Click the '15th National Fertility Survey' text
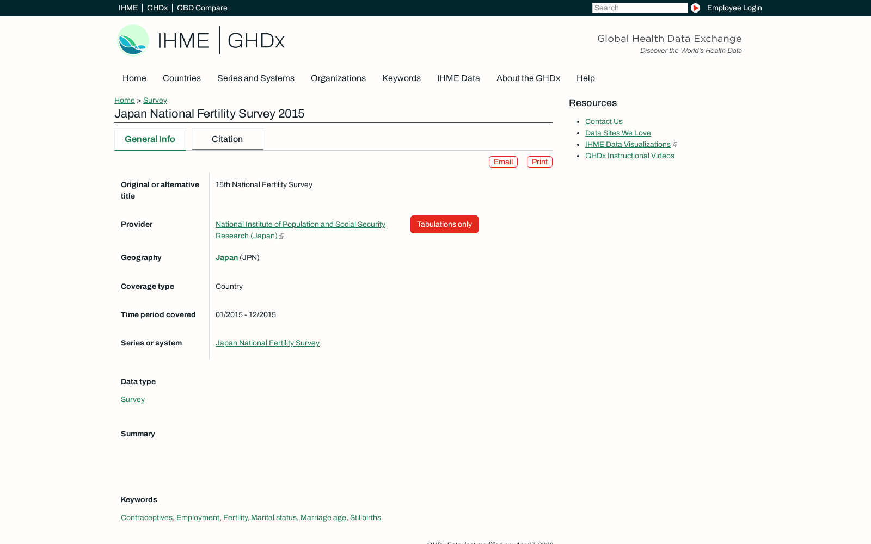This screenshot has width=871, height=544. click(x=264, y=185)
